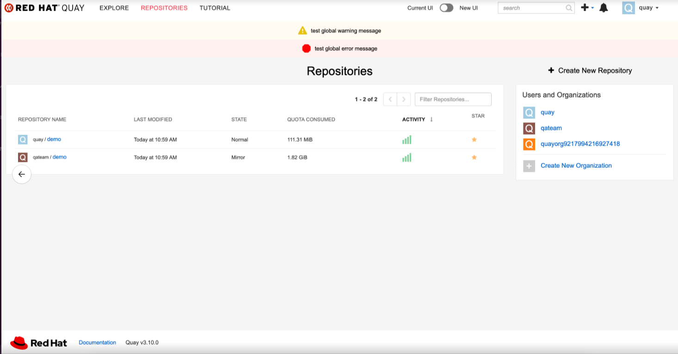Click the test global warning message text
This screenshot has height=354, width=678.
click(x=346, y=31)
